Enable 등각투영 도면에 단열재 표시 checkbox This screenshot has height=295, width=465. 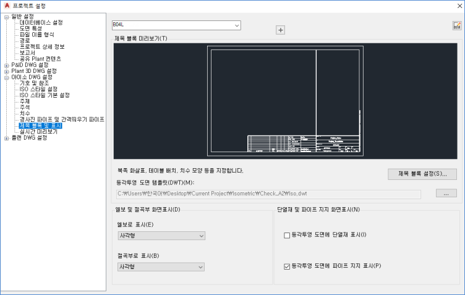click(287, 236)
